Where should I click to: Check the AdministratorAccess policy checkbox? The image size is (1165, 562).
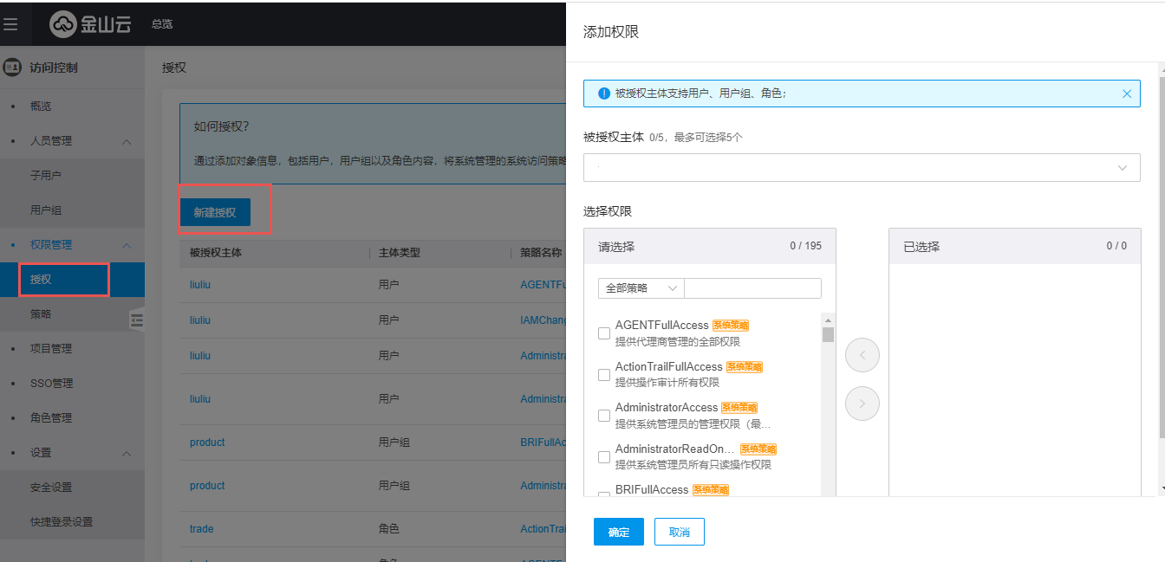[604, 416]
